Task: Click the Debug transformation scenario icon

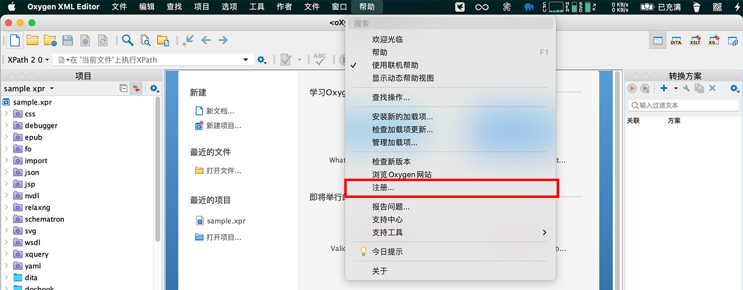Action: (645, 88)
